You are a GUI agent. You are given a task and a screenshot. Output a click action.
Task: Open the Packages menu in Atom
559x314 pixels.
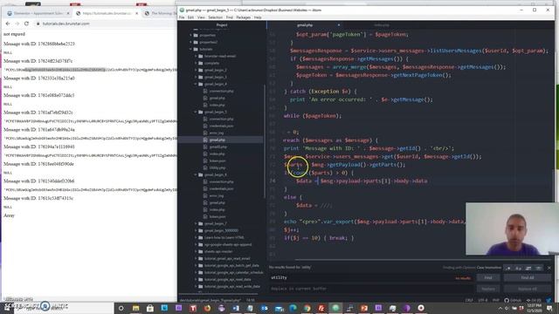tap(243, 17)
